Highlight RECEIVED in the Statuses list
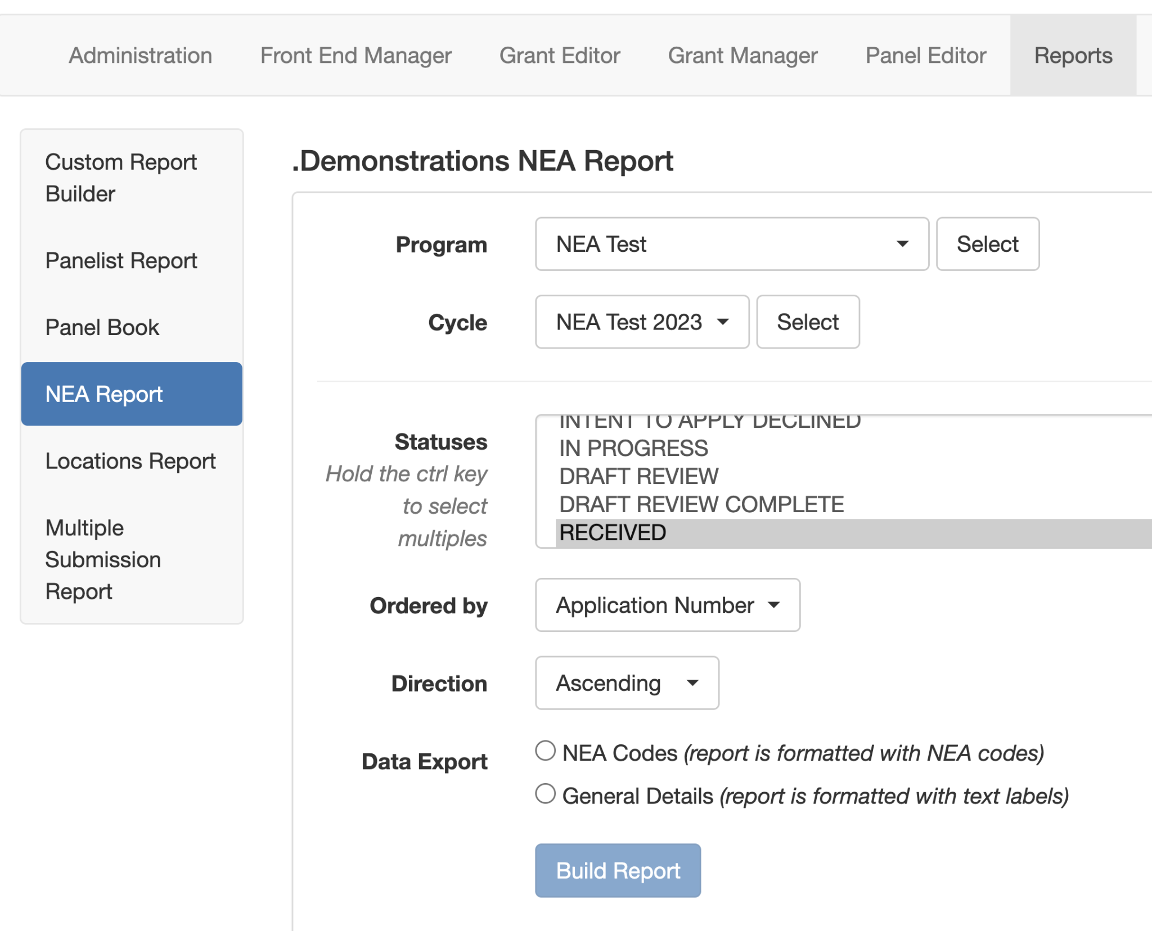The width and height of the screenshot is (1152, 931). (613, 531)
